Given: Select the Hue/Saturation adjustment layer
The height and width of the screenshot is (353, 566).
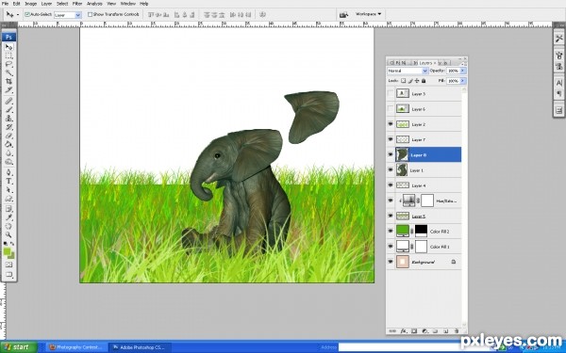Looking at the screenshot, I should [424, 201].
